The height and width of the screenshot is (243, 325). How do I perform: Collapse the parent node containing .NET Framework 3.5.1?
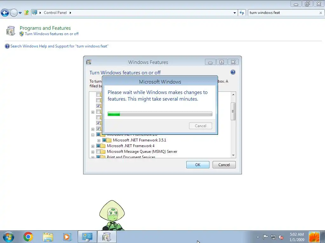[93, 135]
